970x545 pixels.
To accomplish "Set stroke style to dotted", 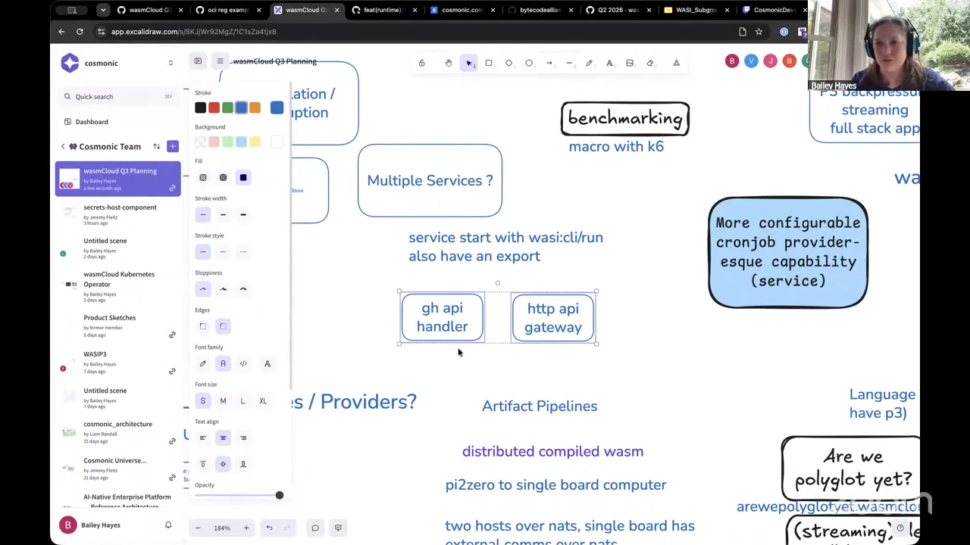I will [x=243, y=252].
